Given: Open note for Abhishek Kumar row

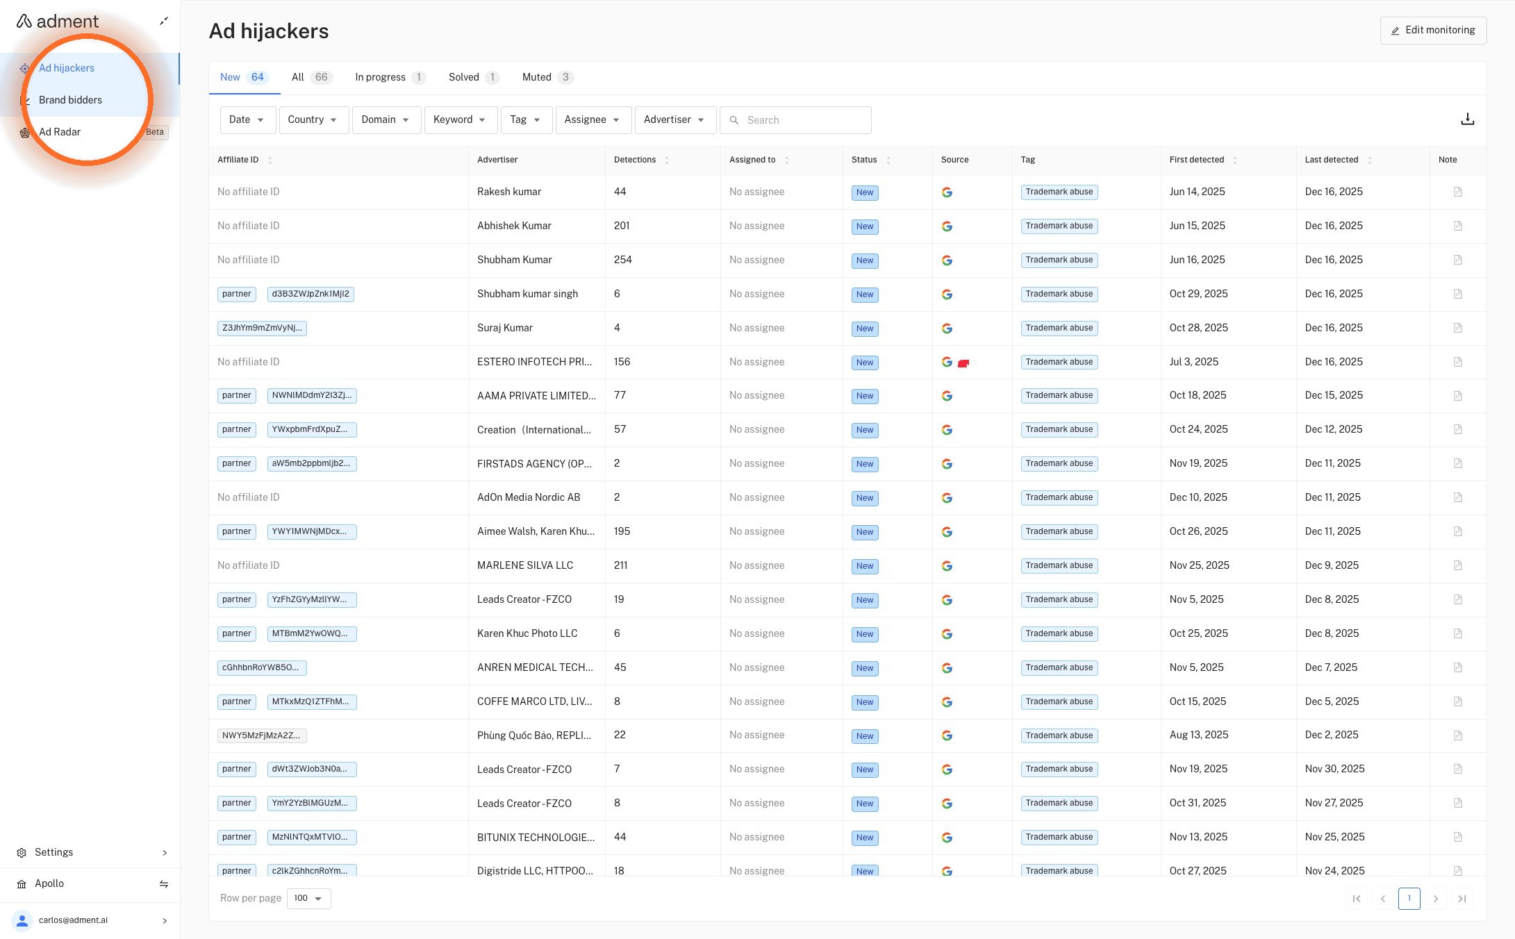Looking at the screenshot, I should tap(1458, 226).
